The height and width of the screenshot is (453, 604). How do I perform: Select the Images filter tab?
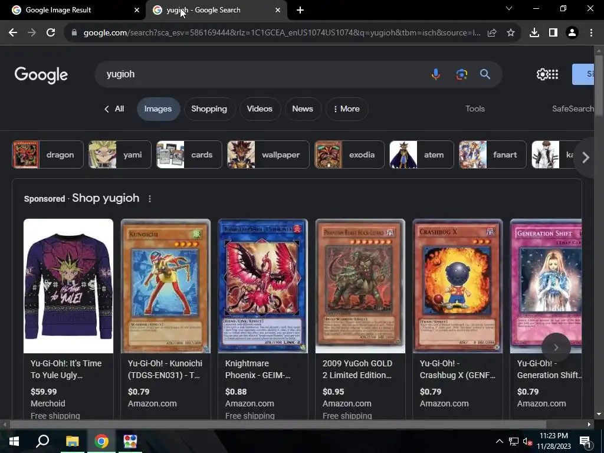pos(158,109)
